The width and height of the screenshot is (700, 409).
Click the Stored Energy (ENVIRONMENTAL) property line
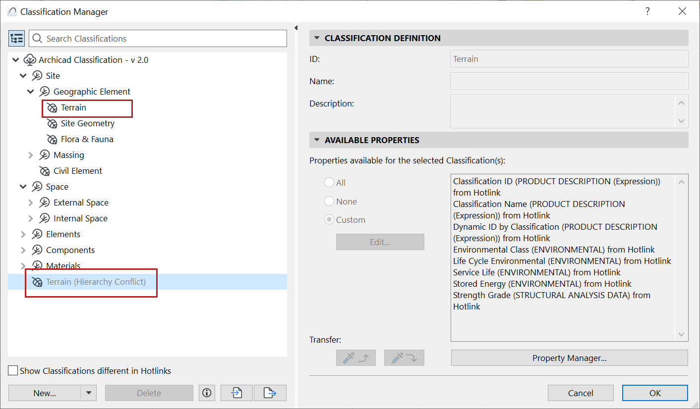542,284
